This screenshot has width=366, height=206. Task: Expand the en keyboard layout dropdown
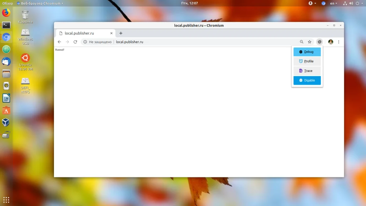coord(333,3)
